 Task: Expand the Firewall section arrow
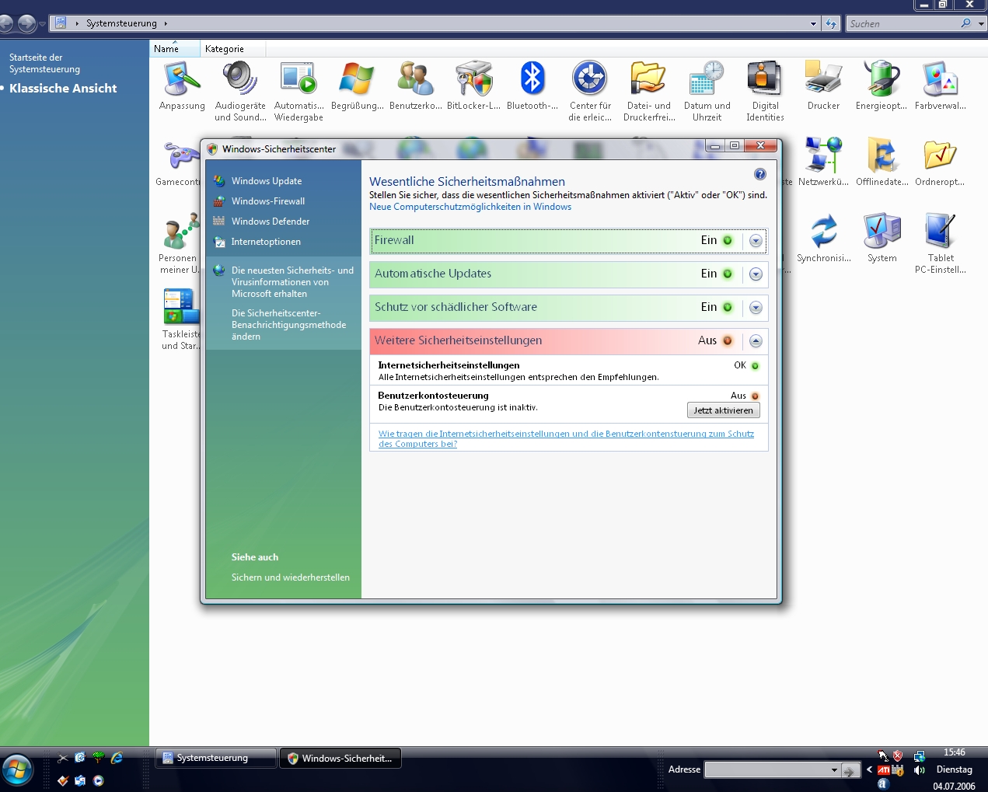coord(756,241)
